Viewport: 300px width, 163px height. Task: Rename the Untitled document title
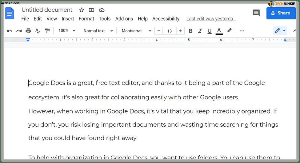tap(47, 10)
